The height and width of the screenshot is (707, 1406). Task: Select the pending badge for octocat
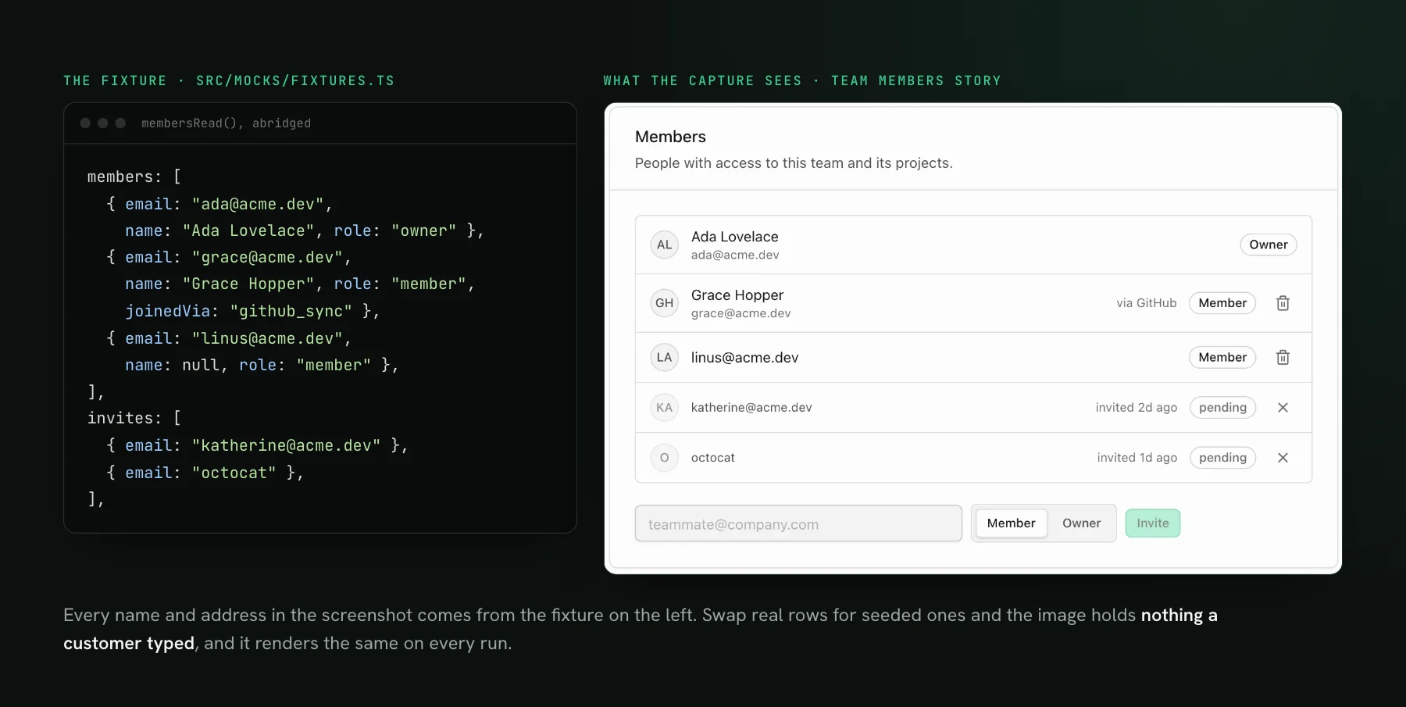click(1222, 458)
